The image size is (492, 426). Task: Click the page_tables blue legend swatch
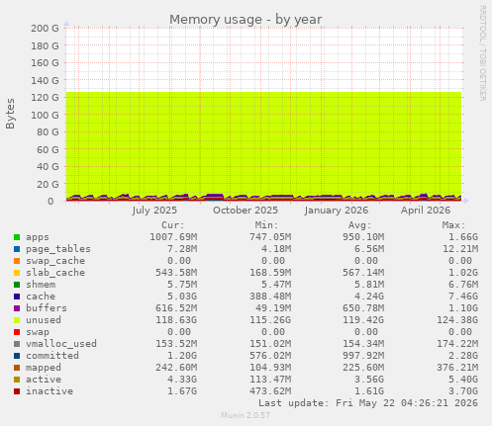coord(17,249)
